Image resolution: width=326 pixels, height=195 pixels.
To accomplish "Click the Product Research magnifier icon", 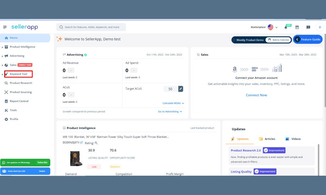I will (x=6, y=83).
